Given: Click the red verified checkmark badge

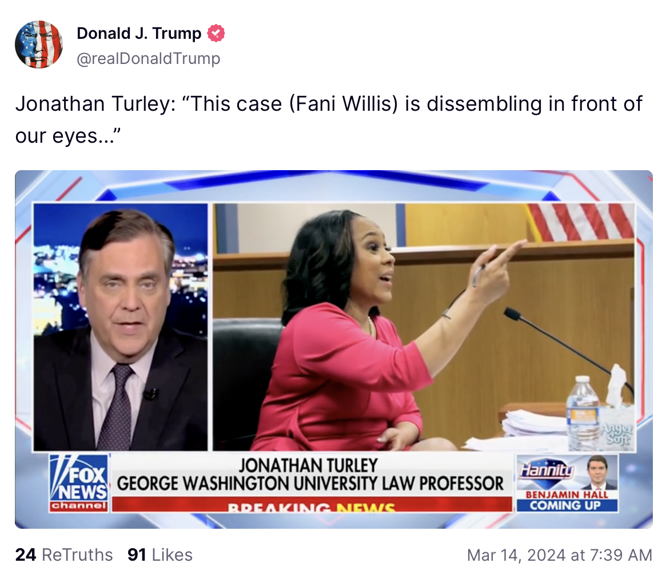Looking at the screenshot, I should coord(216,33).
